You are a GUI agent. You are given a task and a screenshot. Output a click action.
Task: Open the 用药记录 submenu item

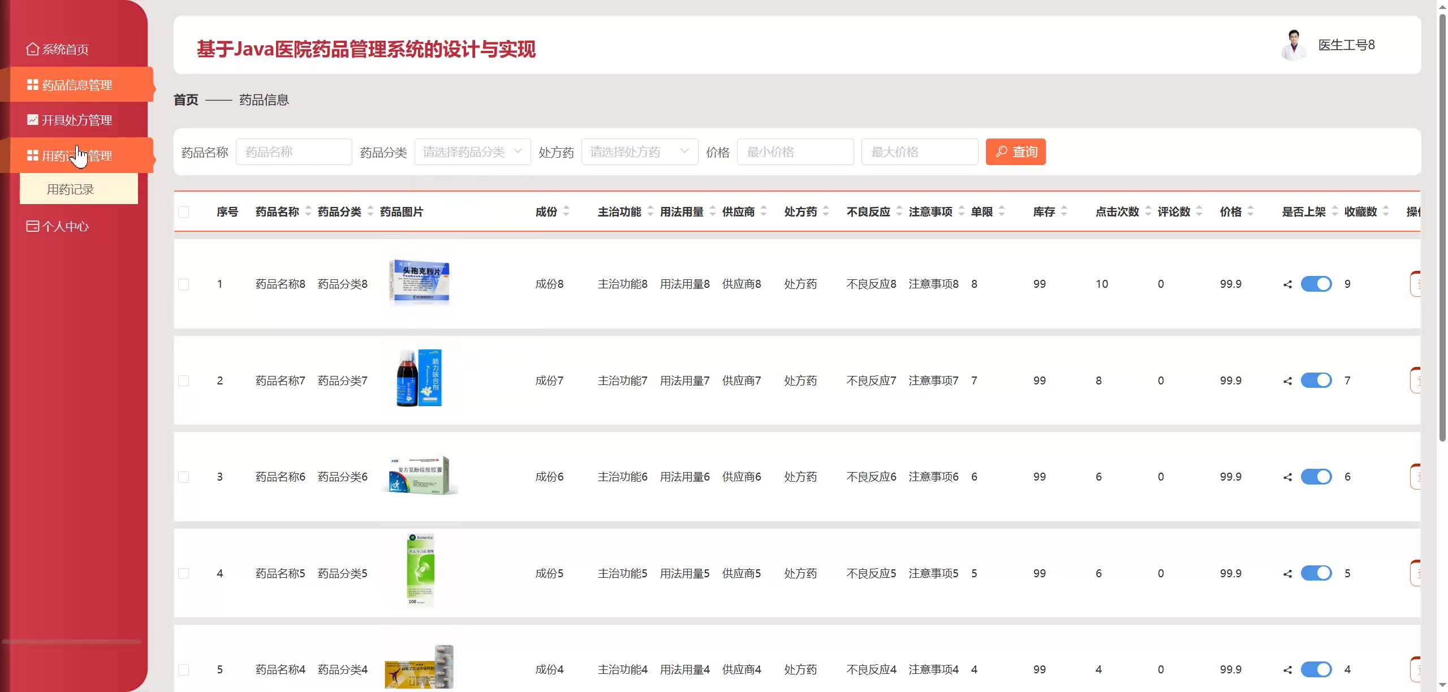click(x=71, y=189)
